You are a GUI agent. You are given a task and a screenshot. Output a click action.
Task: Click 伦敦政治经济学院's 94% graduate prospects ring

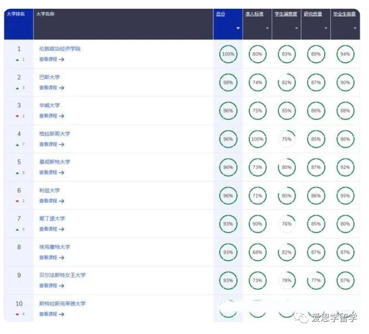pyautogui.click(x=345, y=54)
